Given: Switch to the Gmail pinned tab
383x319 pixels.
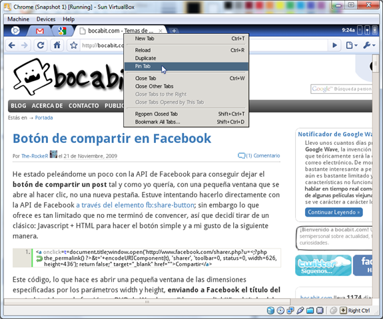Looking at the screenshot, I should point(39,31).
